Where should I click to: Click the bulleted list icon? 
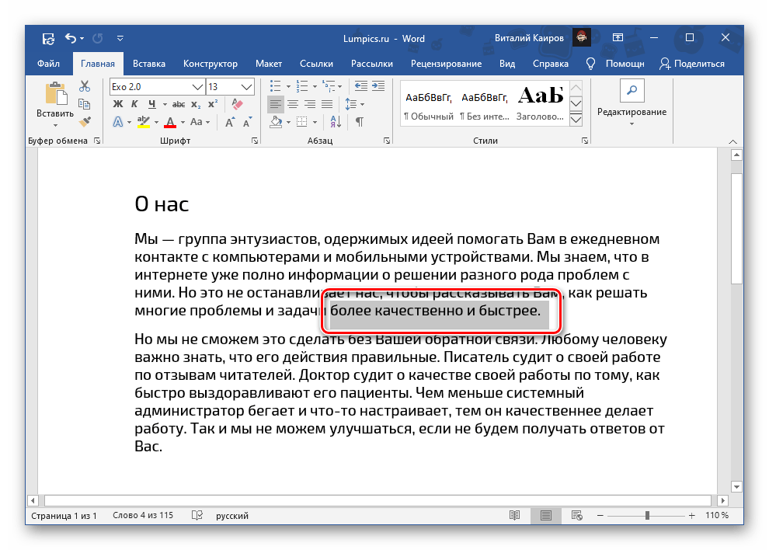(x=276, y=86)
